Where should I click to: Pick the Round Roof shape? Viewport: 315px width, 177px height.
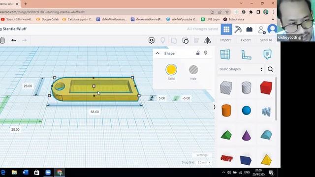pyautogui.click(x=266, y=135)
